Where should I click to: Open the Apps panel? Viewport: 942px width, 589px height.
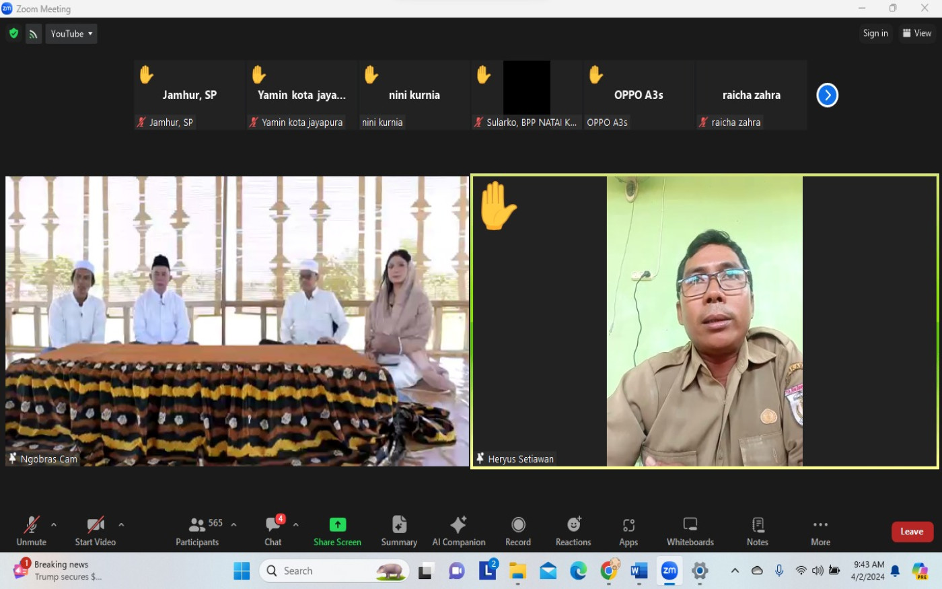[x=628, y=530]
